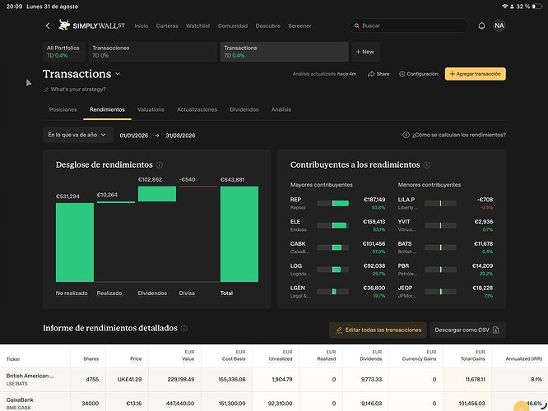Open Simply Wall St bull logo home

[x=91, y=25]
